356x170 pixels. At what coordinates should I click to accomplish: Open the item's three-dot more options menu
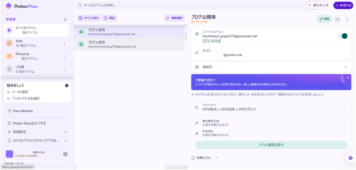point(347,19)
